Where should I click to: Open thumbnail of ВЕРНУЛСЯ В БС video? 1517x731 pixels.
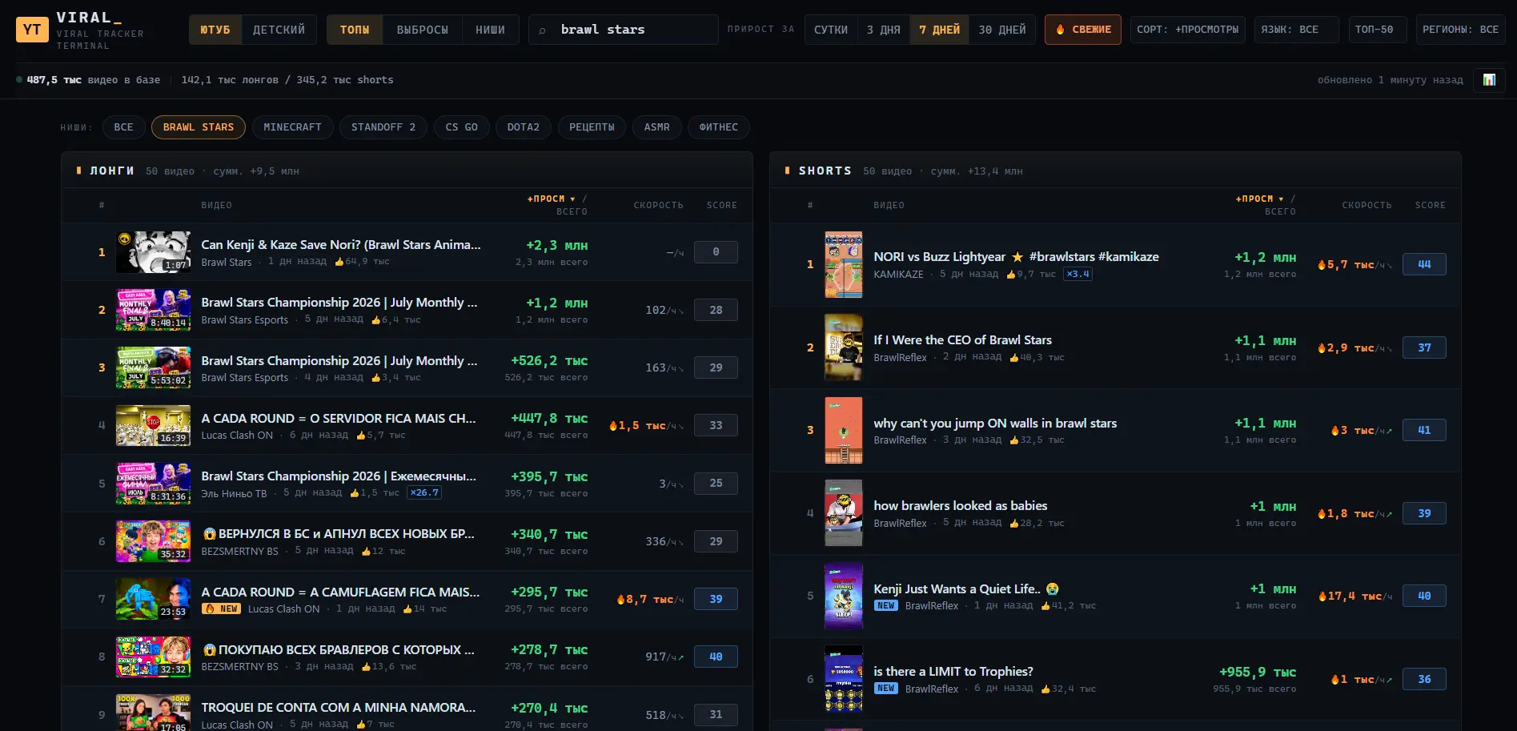153,541
